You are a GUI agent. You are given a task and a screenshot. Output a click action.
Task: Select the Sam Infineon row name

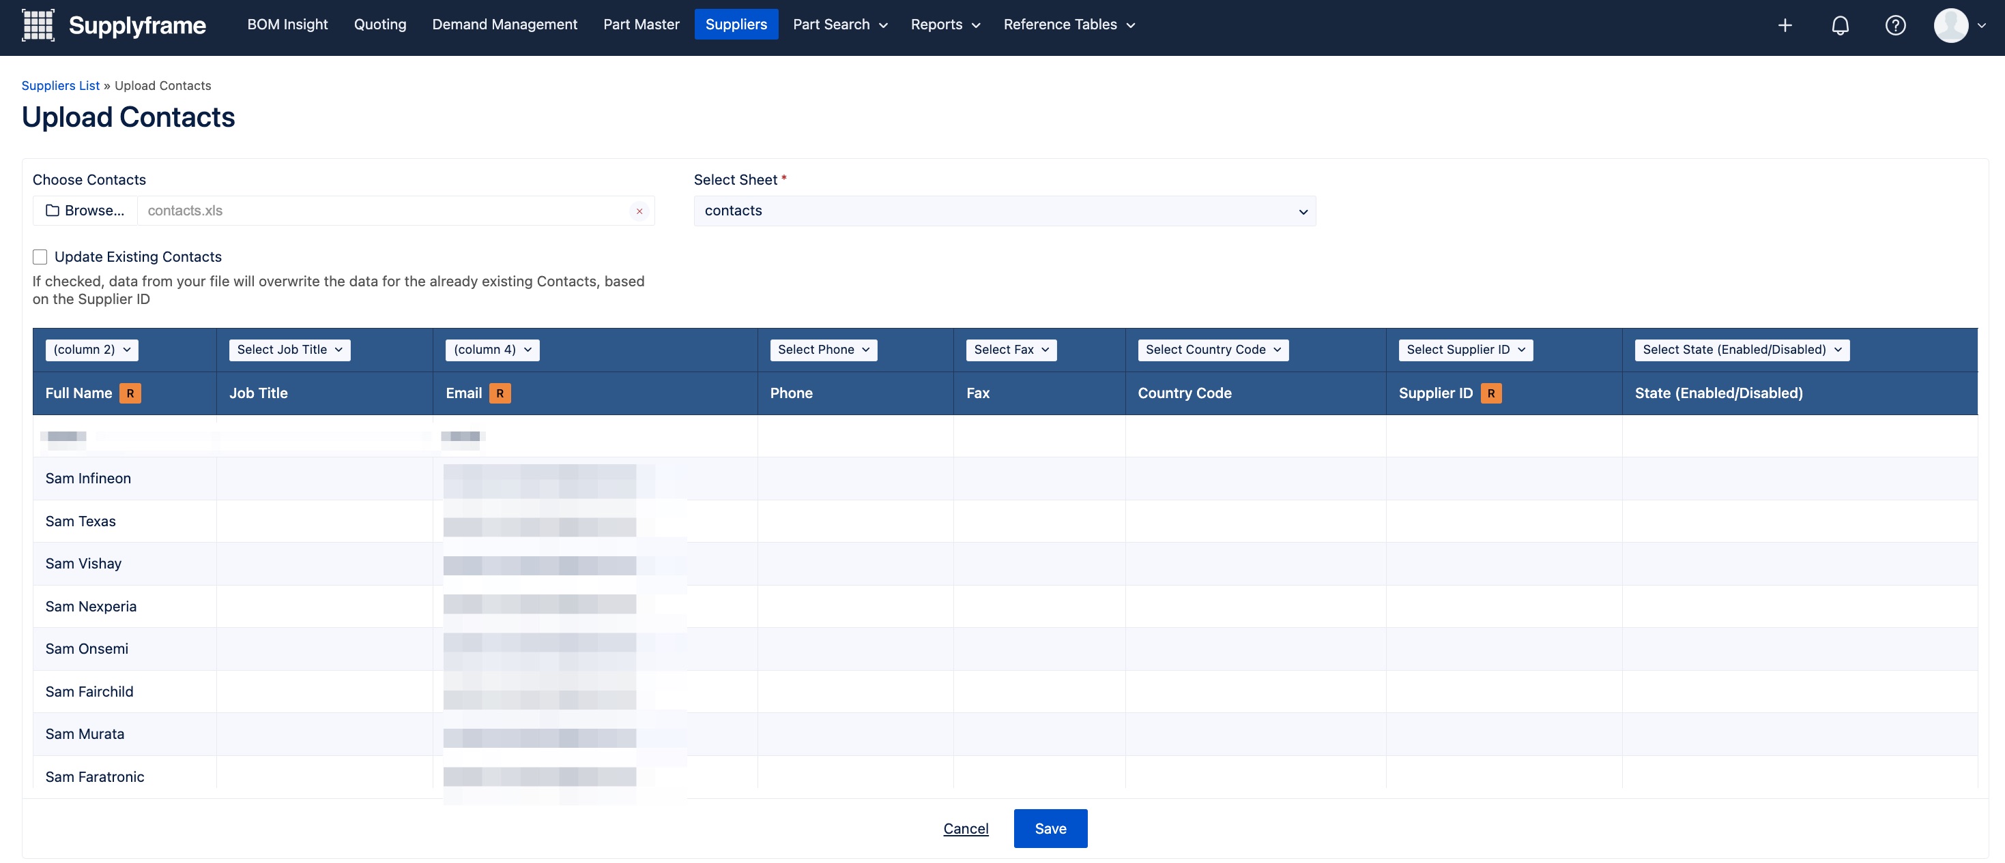(x=88, y=479)
